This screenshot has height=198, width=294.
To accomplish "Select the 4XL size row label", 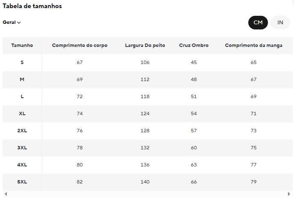I will [22, 165].
